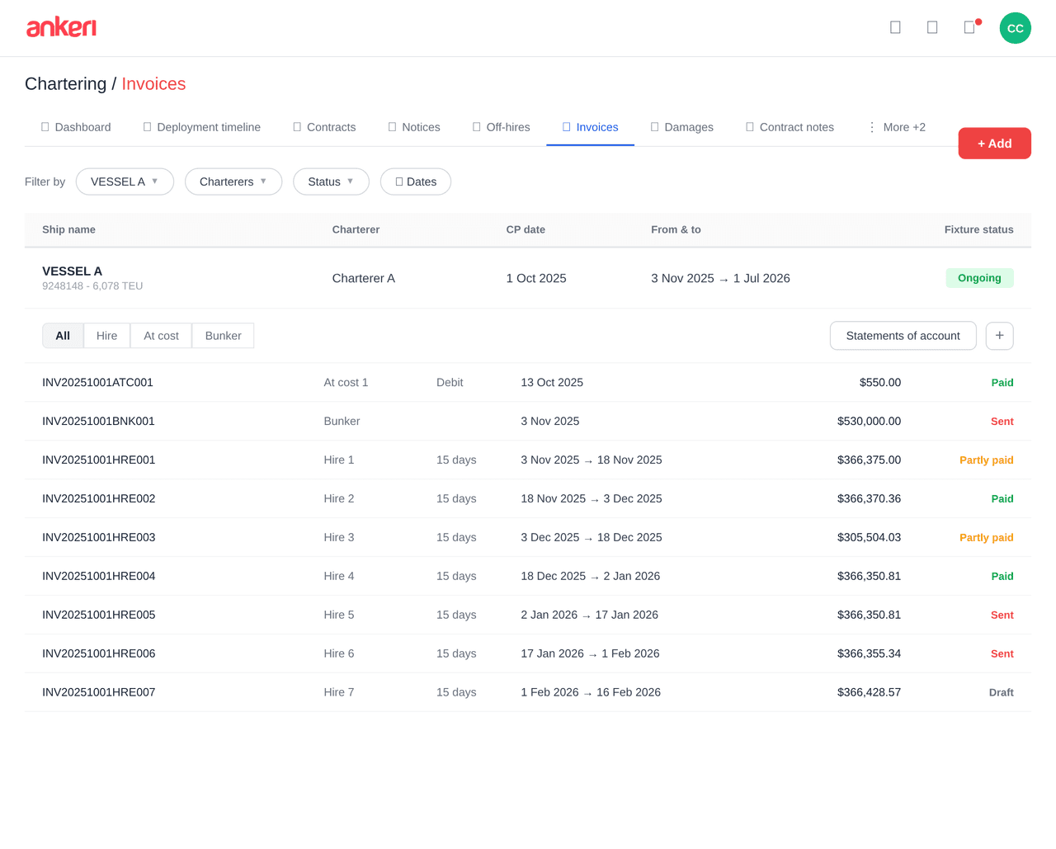Select the Off-hires icon in the navigation
Image resolution: width=1056 pixels, height=849 pixels.
(476, 126)
